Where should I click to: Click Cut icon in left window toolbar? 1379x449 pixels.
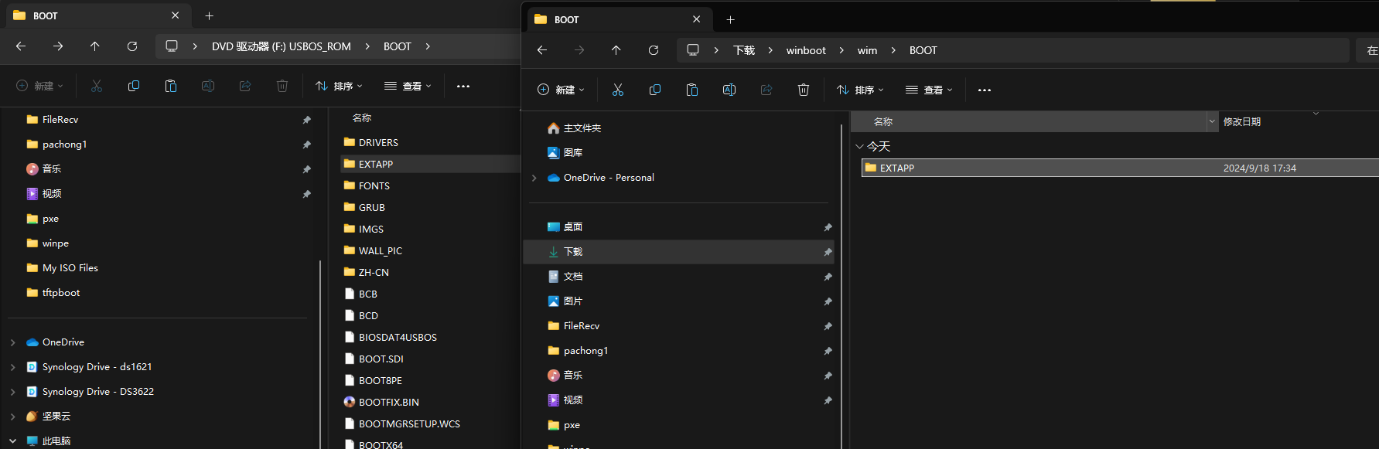97,86
